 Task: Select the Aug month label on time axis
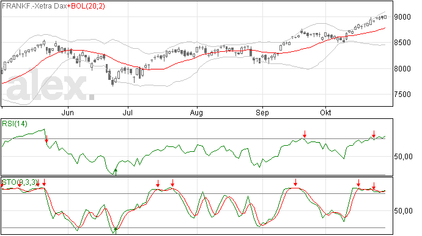click(x=196, y=113)
